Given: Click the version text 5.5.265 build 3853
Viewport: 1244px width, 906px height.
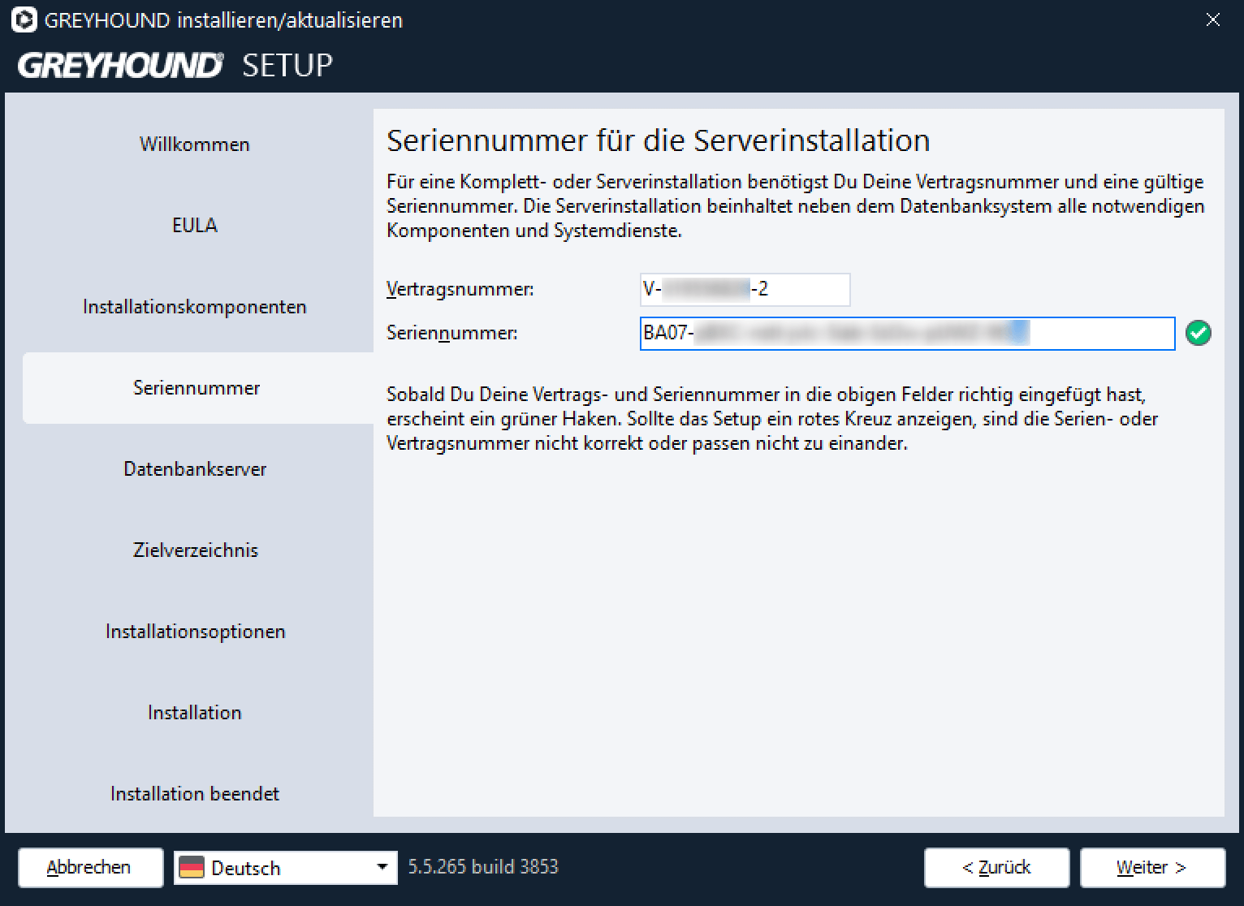Looking at the screenshot, I should [x=483, y=867].
